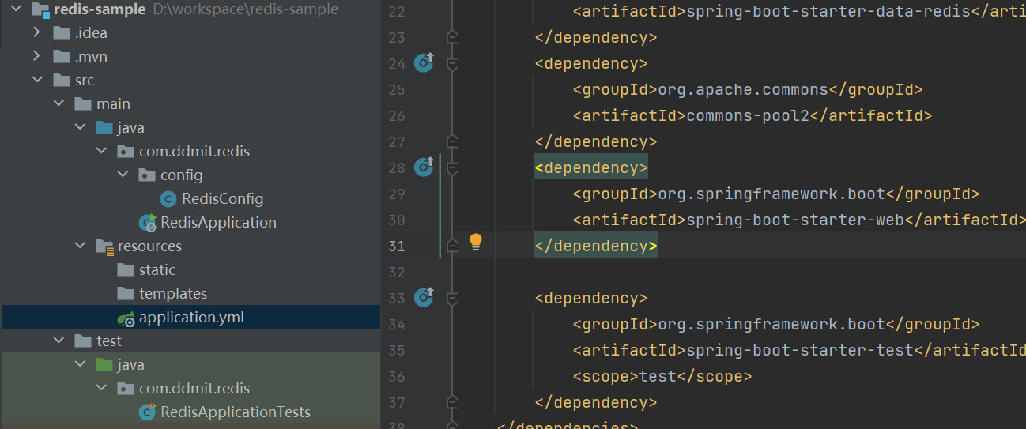Image resolution: width=1026 pixels, height=429 pixels.
Task: Collapse the com.ddmit.redis package under main
Action: coord(100,152)
